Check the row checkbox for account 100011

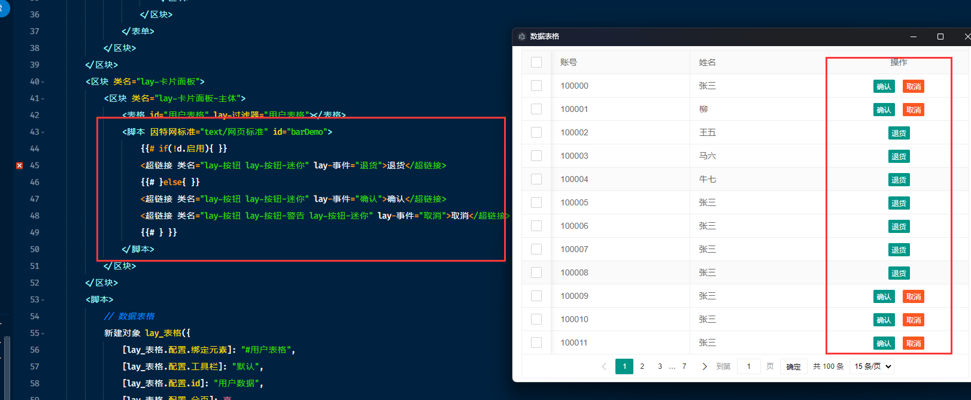[x=536, y=343]
